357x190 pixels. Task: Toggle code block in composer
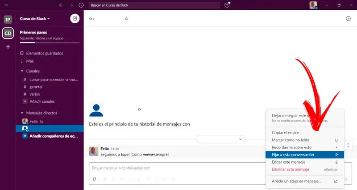[174, 179]
